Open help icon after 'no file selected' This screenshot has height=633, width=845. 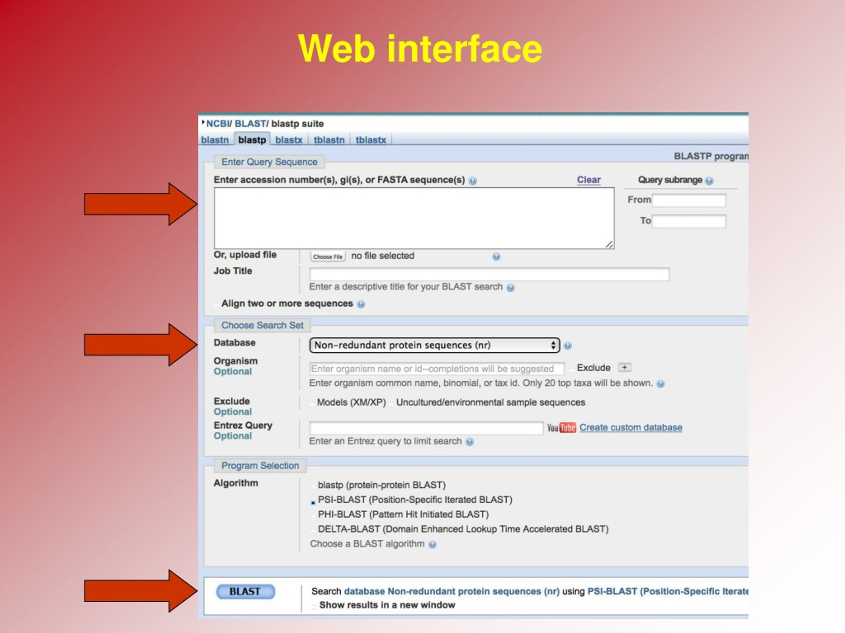point(496,256)
